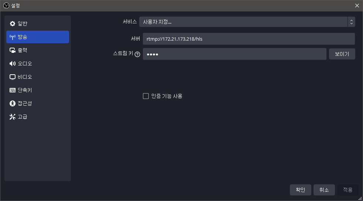The width and height of the screenshot is (363, 201).
Task: Enable the 인증 기능 사용 checkbox
Action: [146, 96]
